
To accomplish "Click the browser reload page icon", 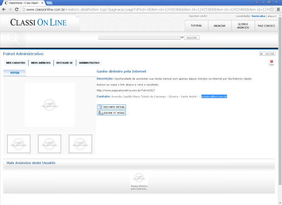I will 17,9.
